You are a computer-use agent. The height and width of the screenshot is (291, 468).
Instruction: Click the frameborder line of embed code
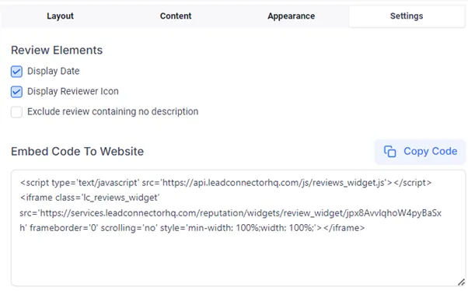tap(192, 228)
